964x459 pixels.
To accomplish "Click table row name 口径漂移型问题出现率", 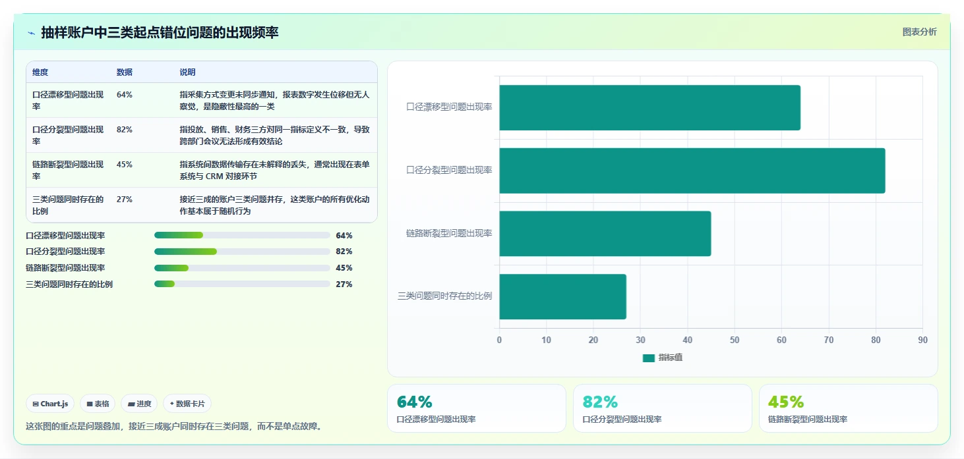I will coord(68,100).
